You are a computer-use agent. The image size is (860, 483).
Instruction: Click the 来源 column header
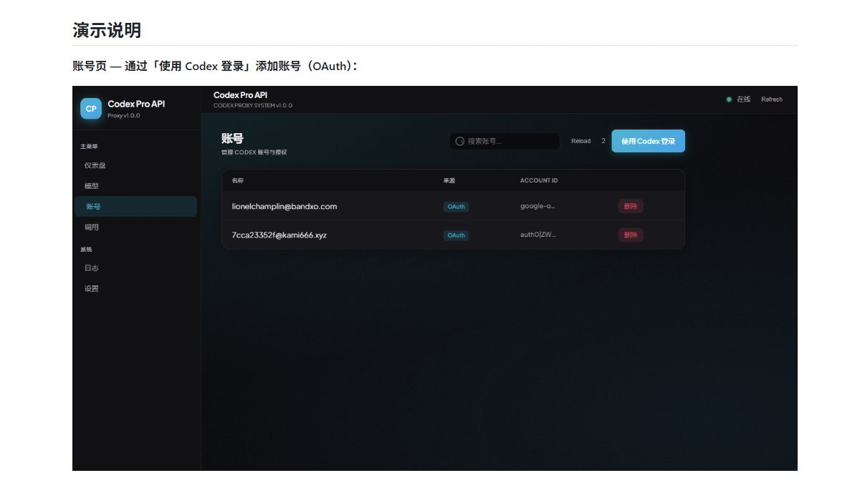[x=449, y=180]
